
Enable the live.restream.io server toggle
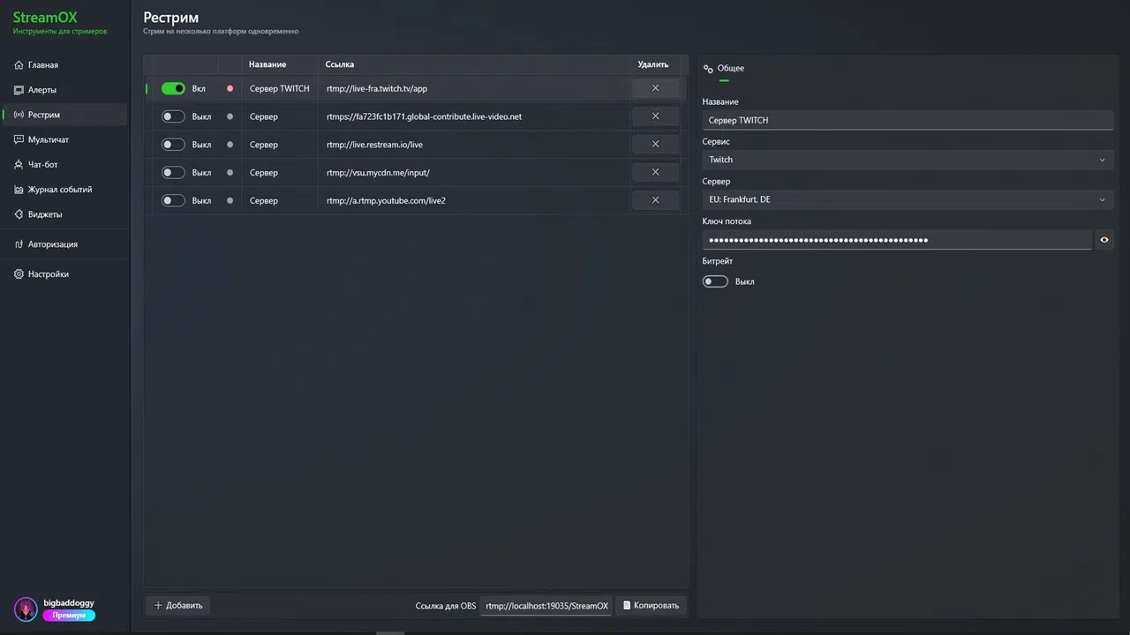[173, 145]
